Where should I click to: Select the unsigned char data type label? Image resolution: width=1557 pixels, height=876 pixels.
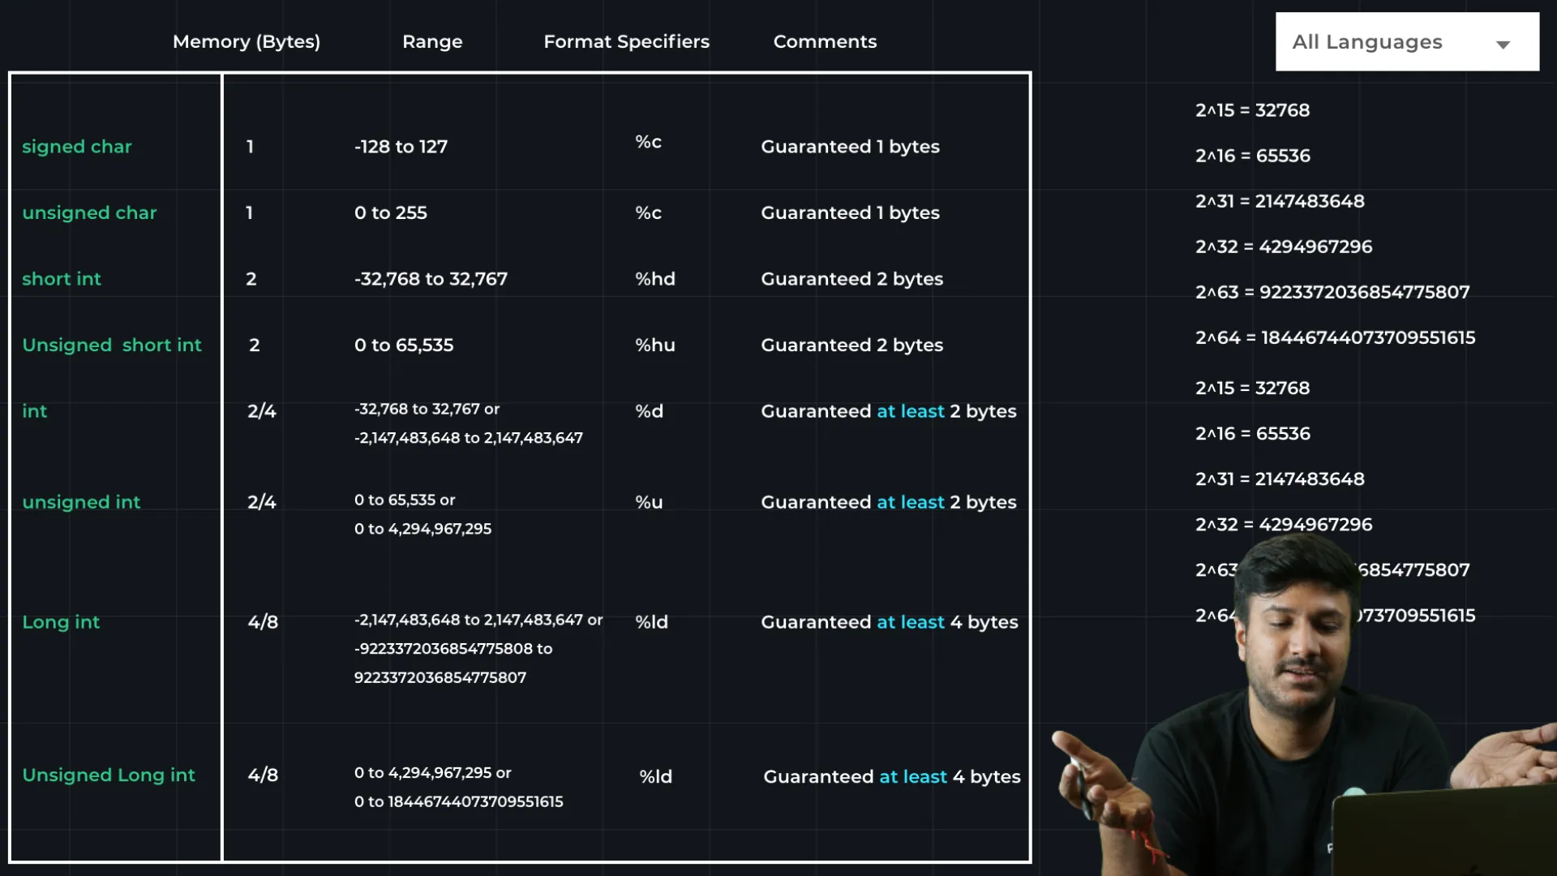tap(89, 213)
